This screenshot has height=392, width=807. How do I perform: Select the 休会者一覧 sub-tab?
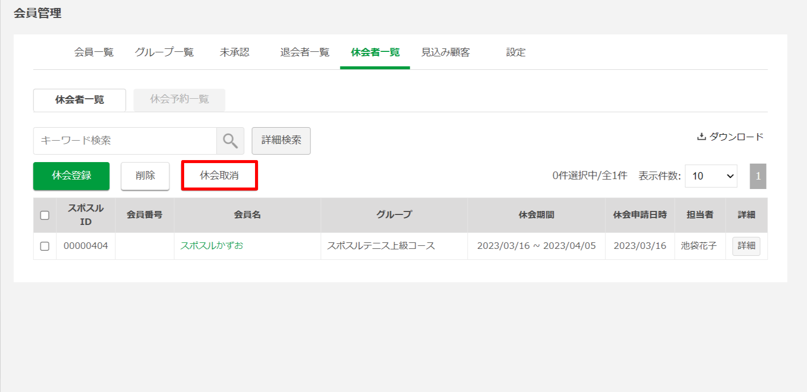point(79,100)
